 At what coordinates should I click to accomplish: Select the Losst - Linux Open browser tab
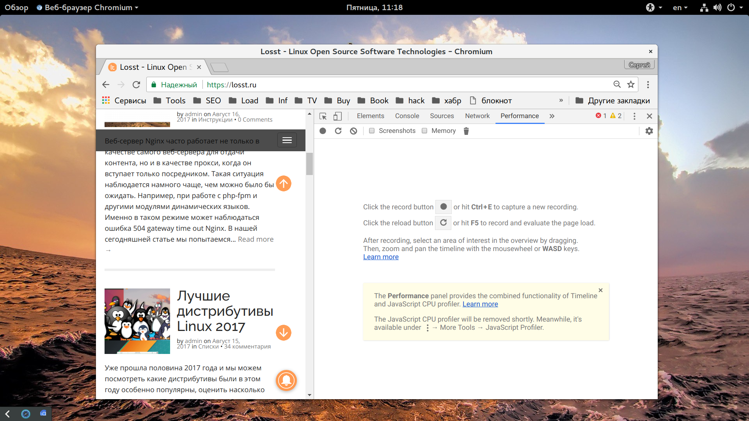[154, 67]
